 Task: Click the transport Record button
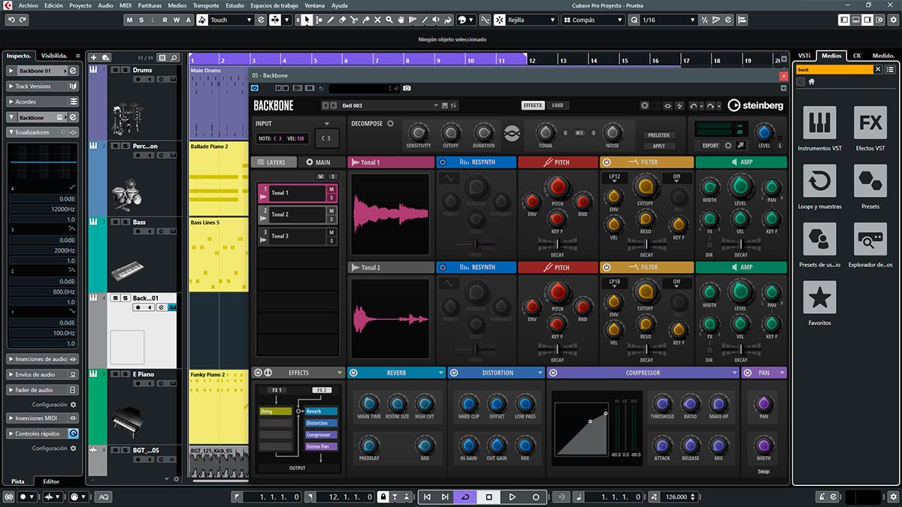[x=536, y=496]
